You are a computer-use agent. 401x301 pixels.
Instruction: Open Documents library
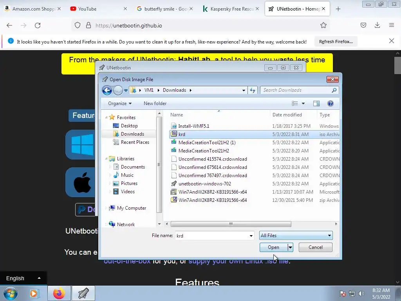click(x=133, y=167)
